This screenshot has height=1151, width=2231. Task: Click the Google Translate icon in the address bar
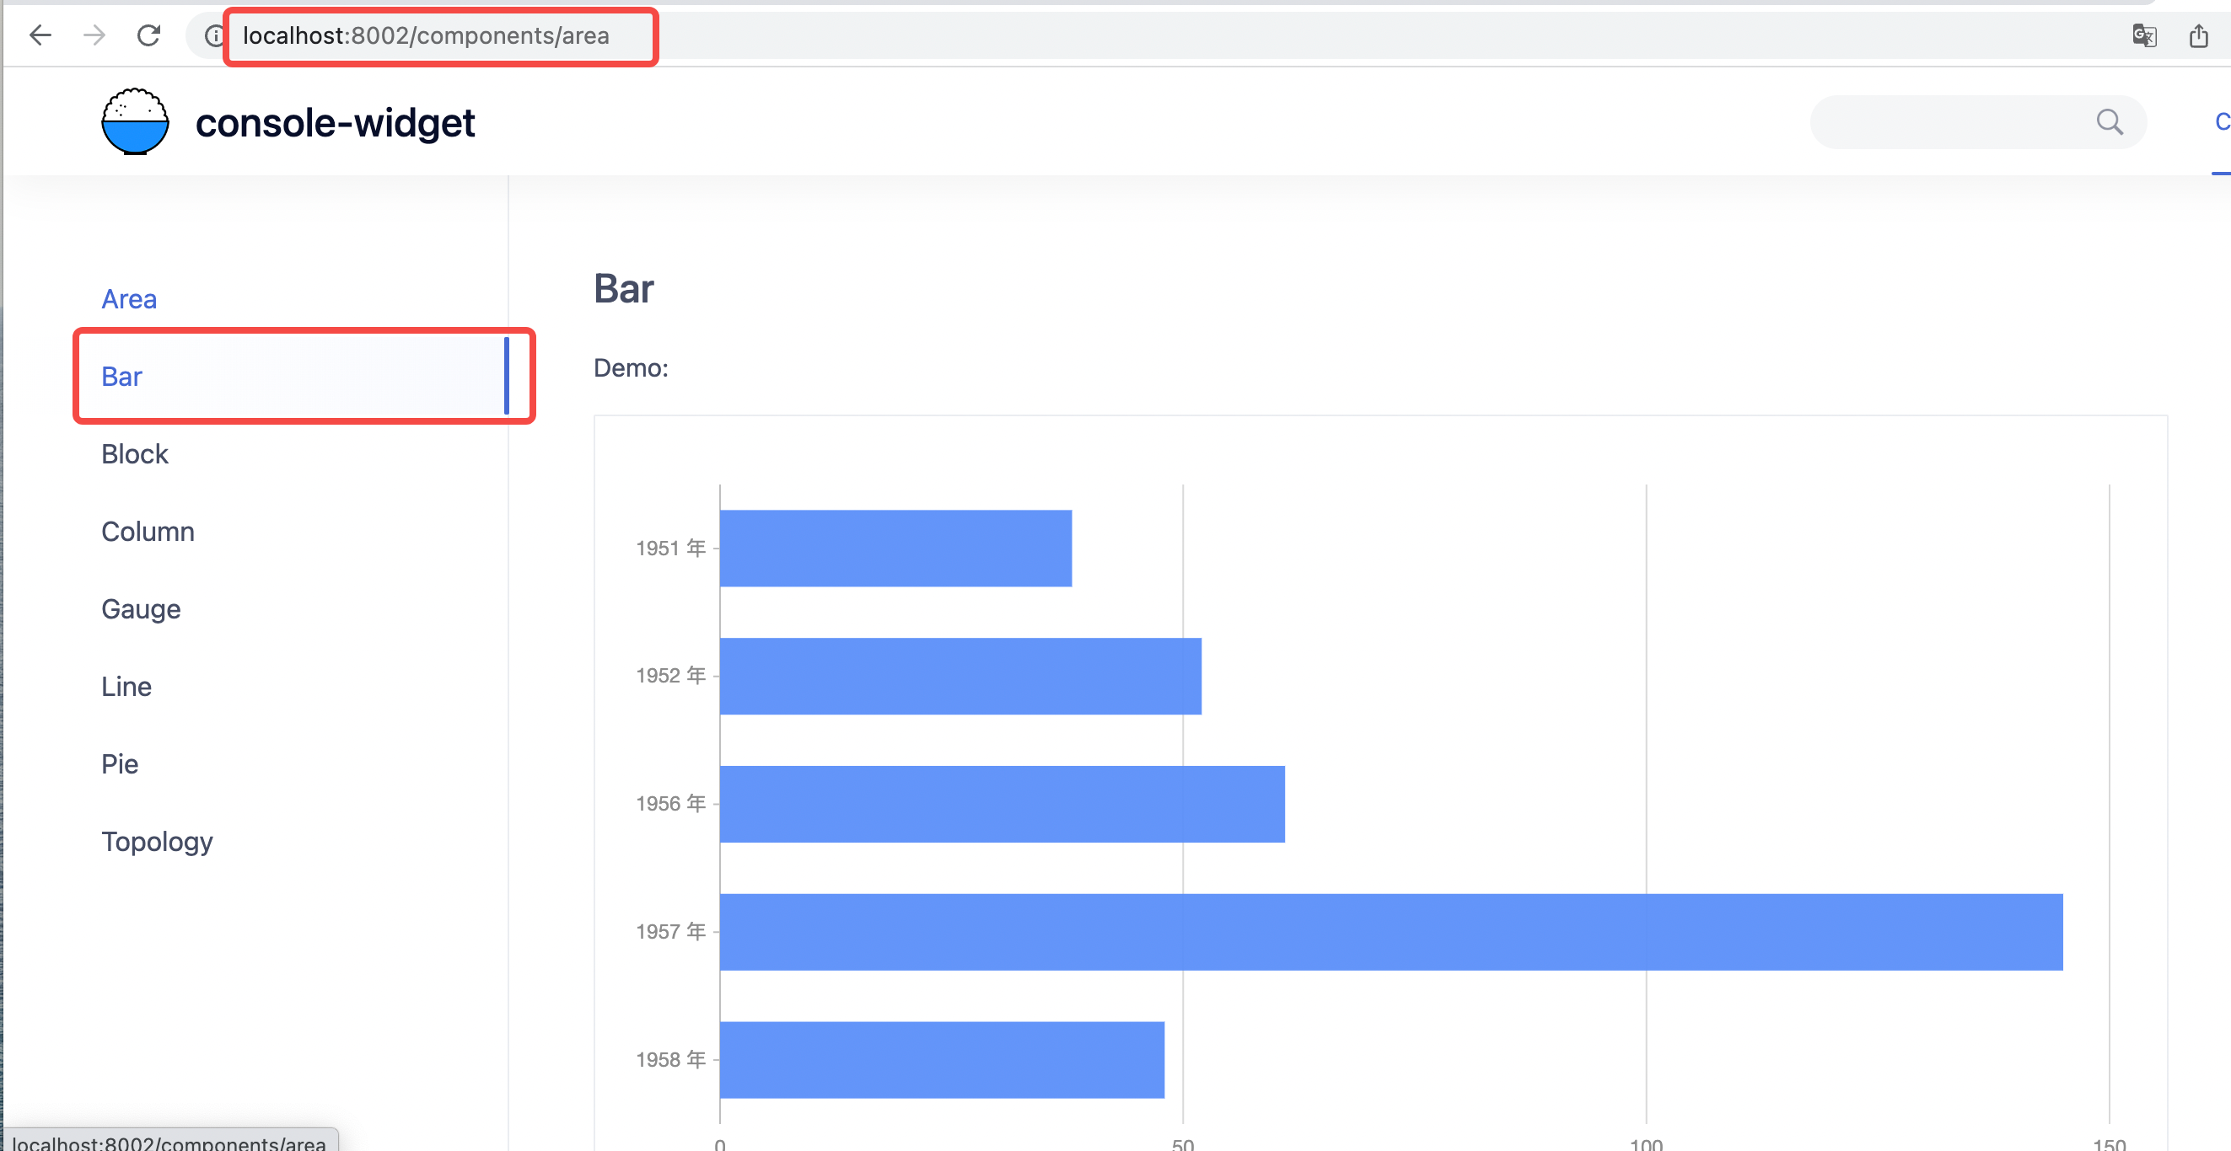pos(2145,35)
